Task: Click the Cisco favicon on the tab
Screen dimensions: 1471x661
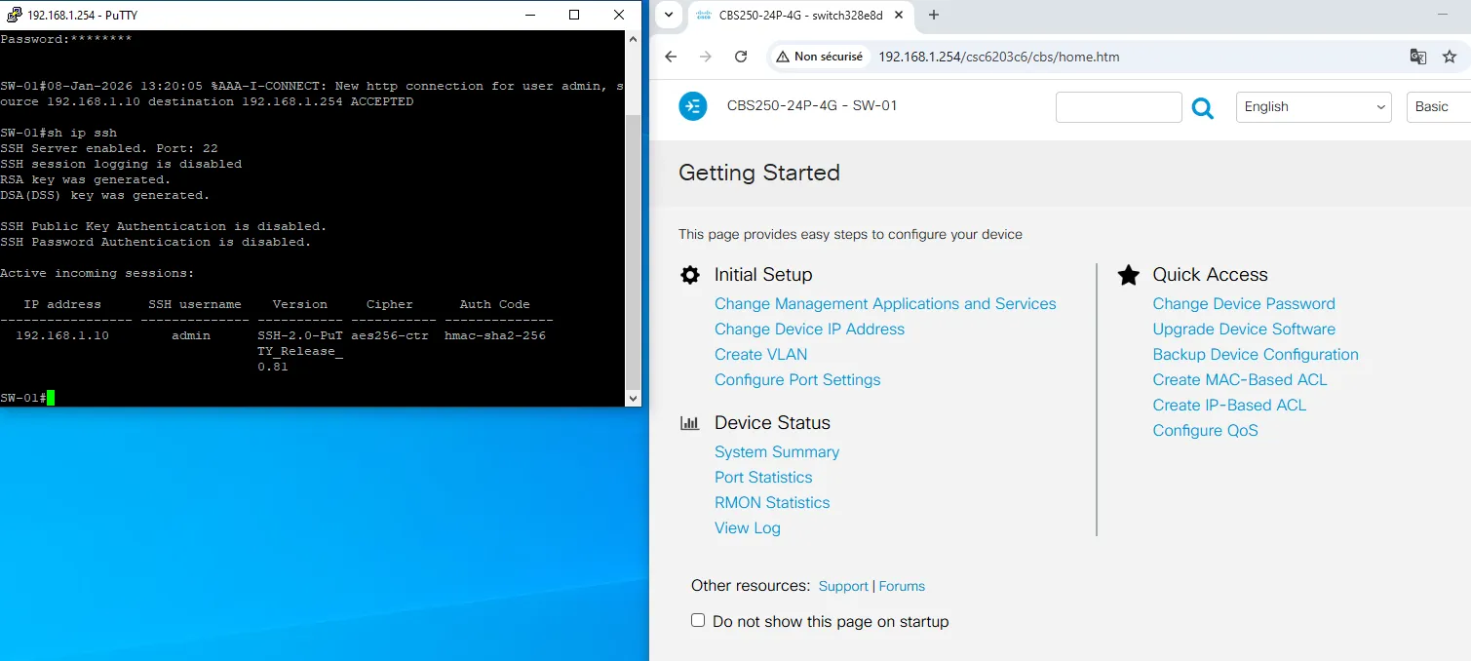Action: 703,15
